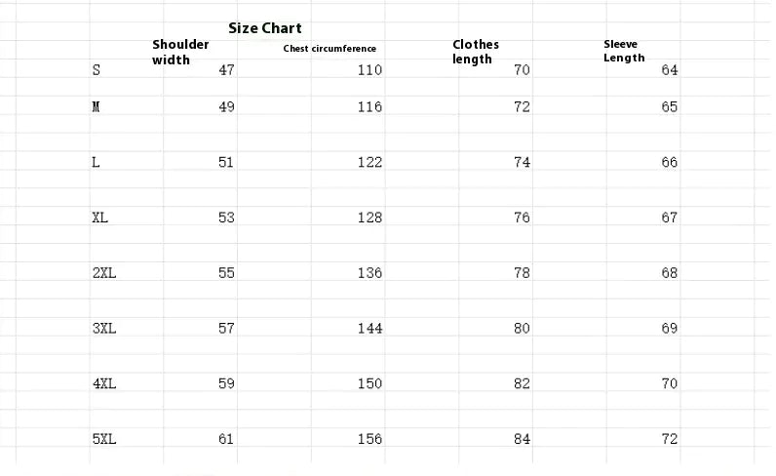Select shoulder width value 57 for 3XL

[x=226, y=329]
